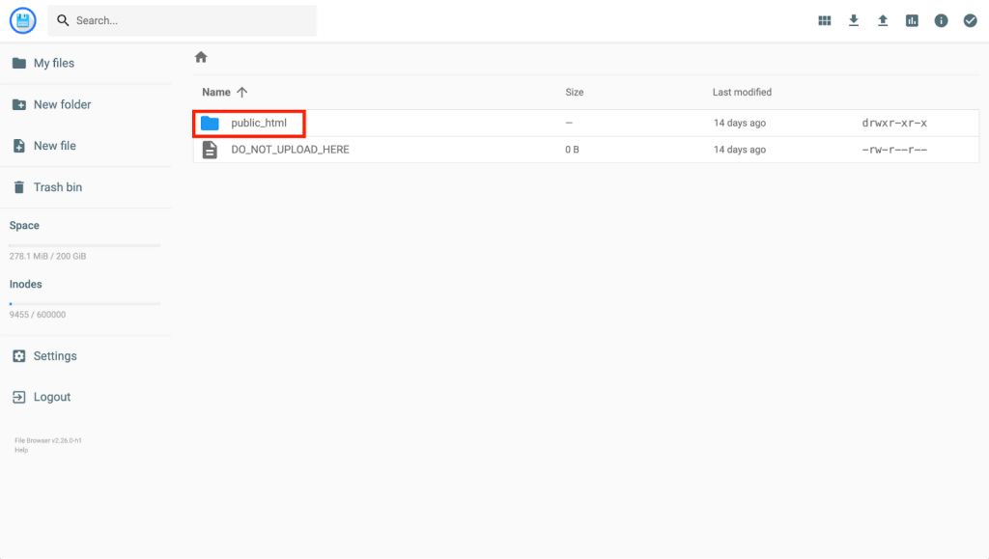Click inside the Search field
The image size is (989, 559).
click(x=182, y=20)
